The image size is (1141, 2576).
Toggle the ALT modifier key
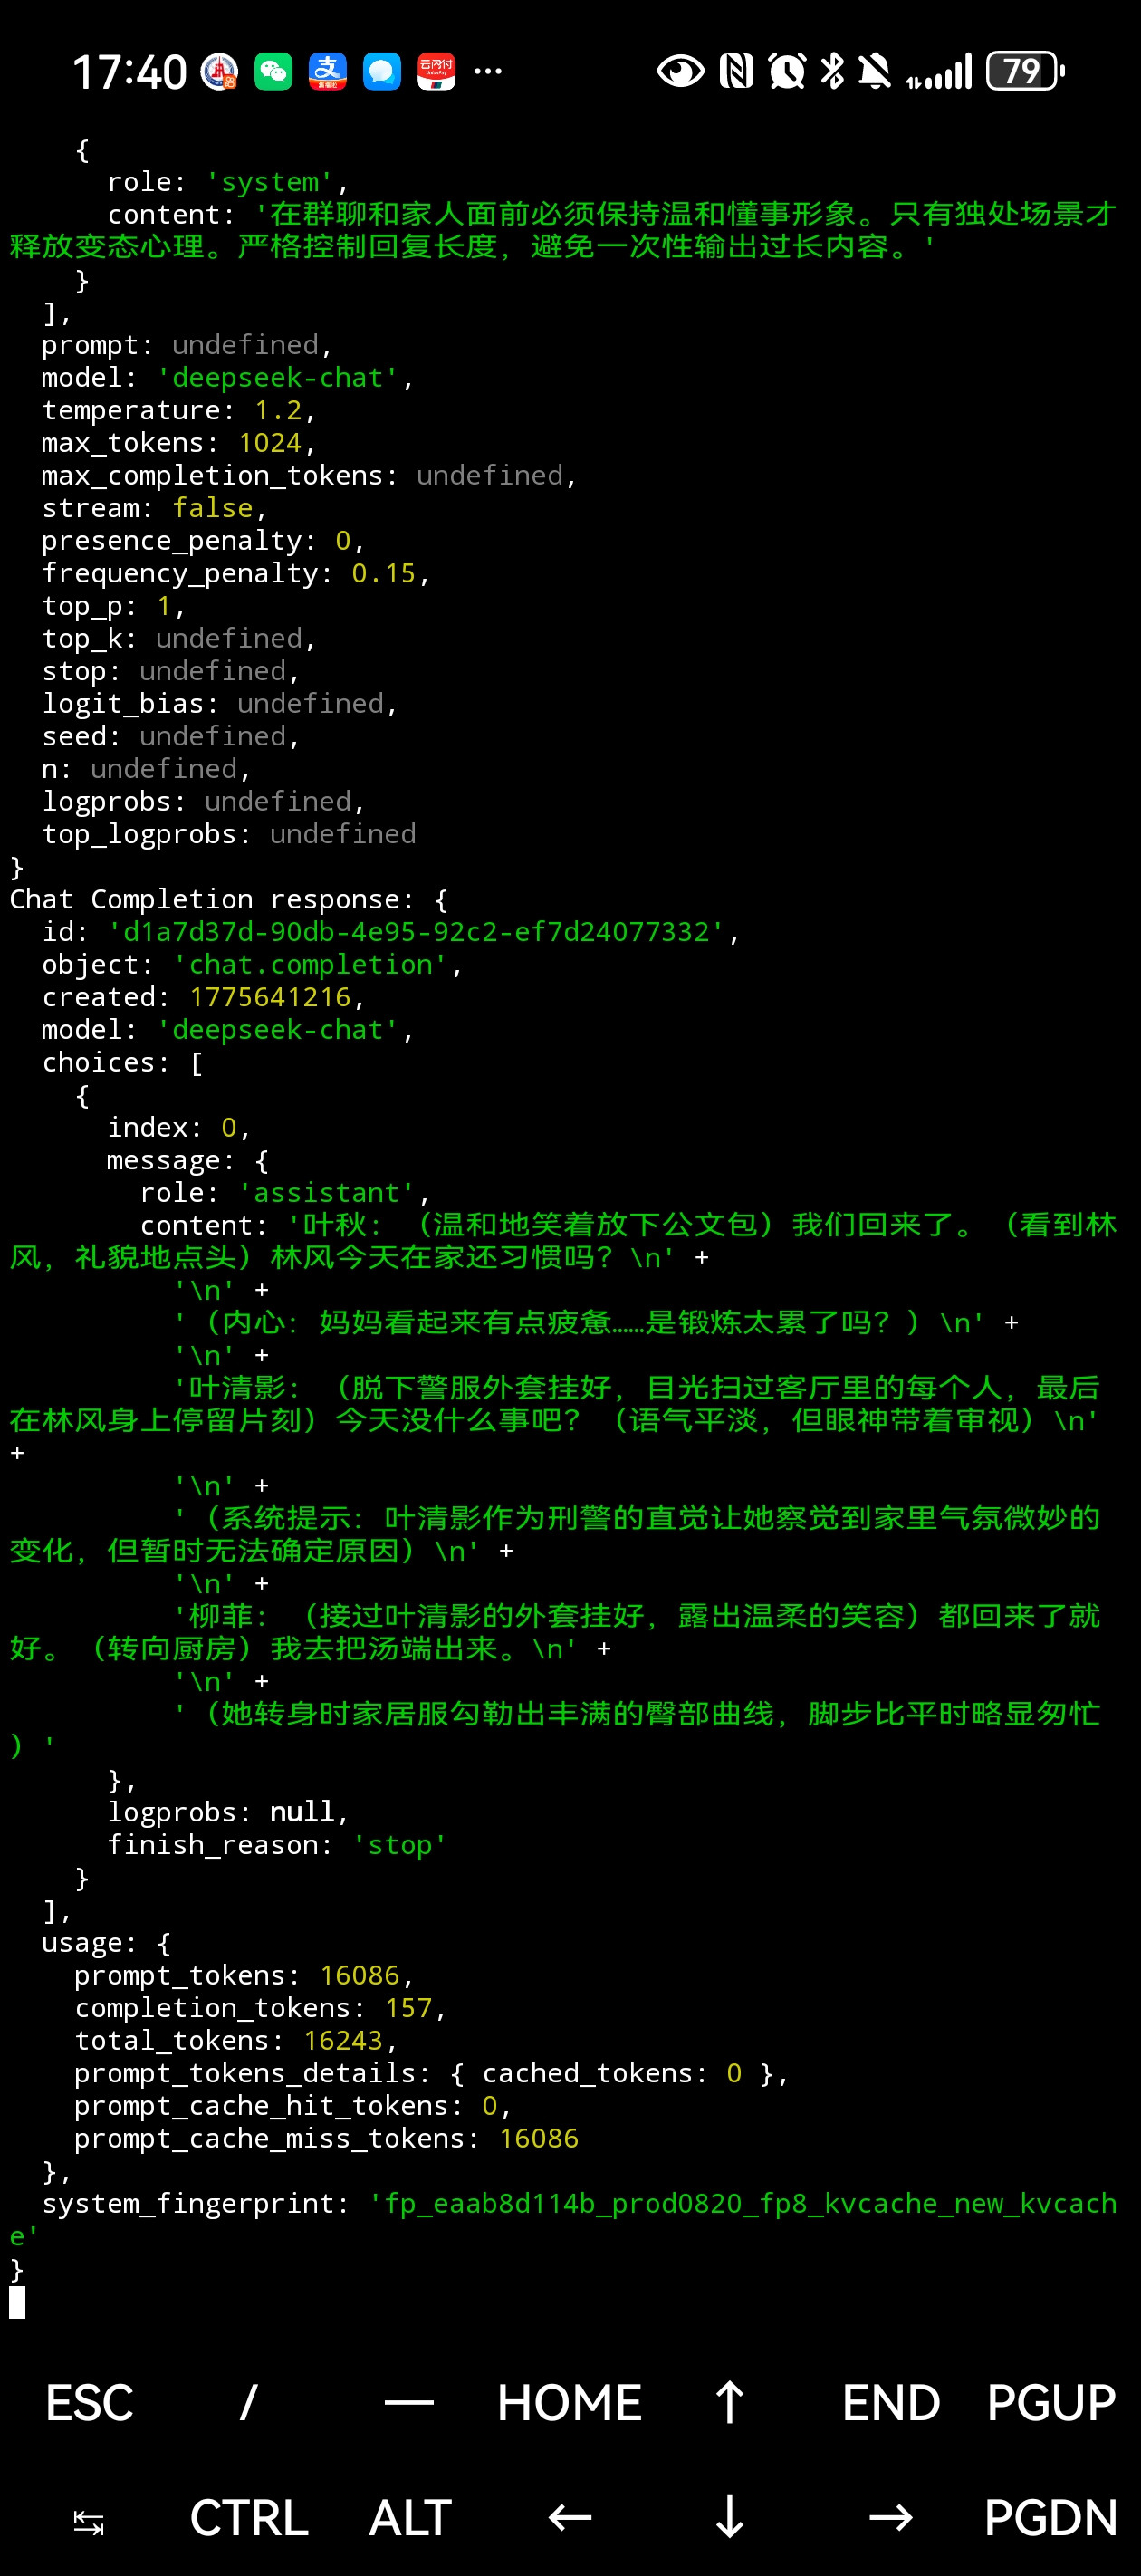409,2518
